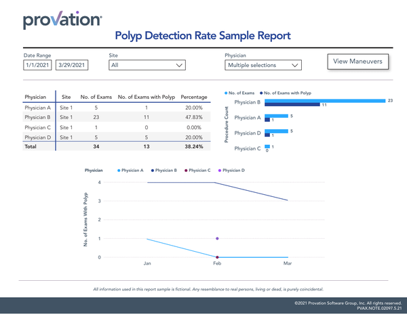Click the Site dropdown chevron arrow
Image resolution: width=407 pixels, height=314 pixels.
pos(179,66)
